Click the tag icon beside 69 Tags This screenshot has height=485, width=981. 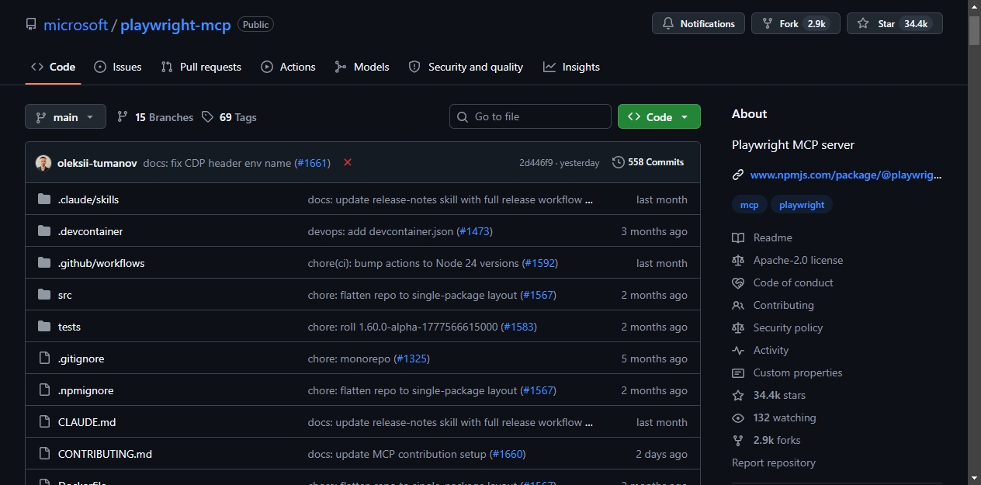coord(207,116)
